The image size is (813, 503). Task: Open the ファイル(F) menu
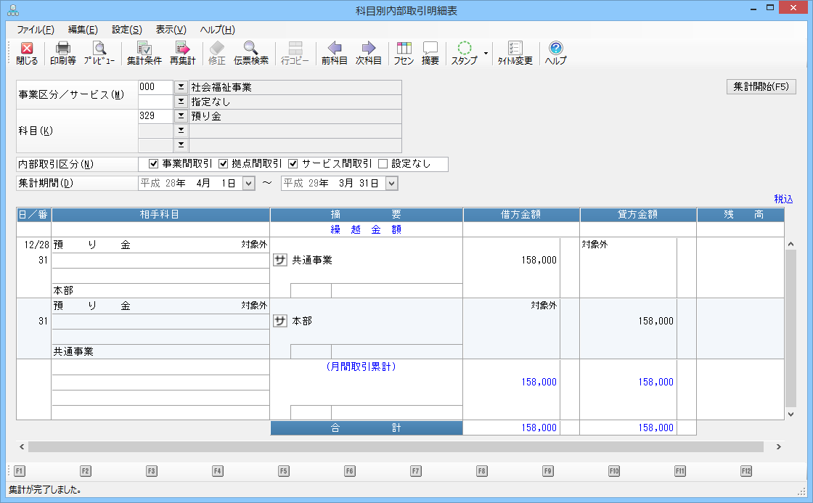pos(35,30)
